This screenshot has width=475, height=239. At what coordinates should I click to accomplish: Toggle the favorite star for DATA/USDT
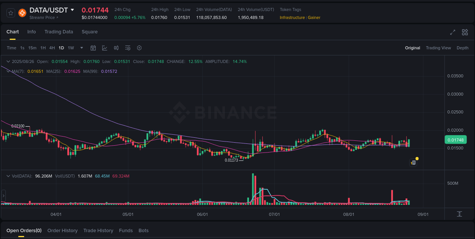(11, 13)
